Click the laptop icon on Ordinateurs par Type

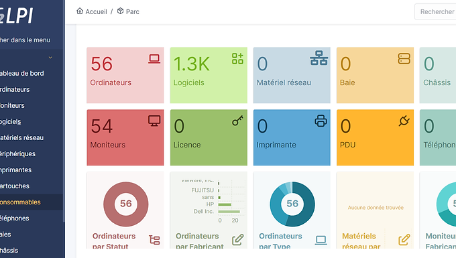(x=321, y=240)
